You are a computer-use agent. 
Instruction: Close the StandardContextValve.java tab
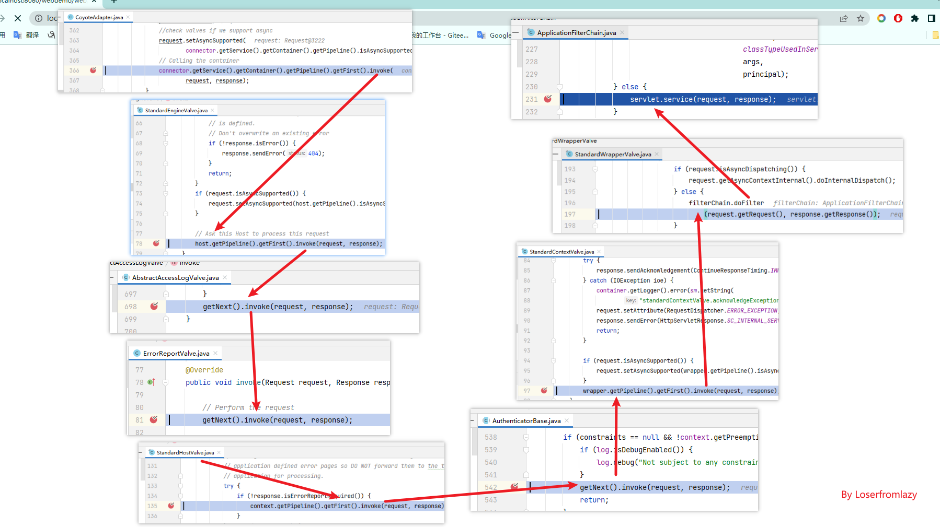[x=599, y=252]
